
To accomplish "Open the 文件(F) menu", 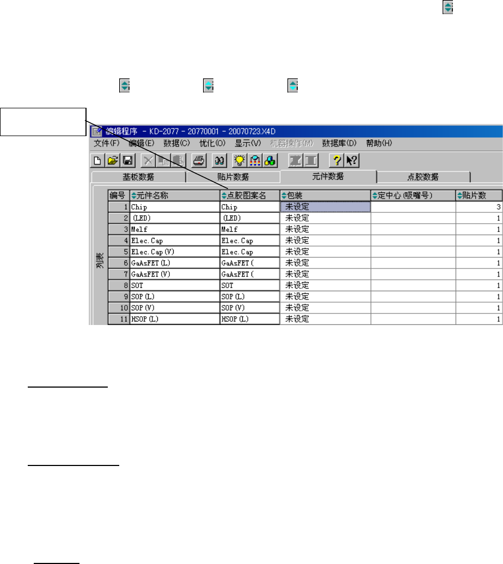I will (x=107, y=144).
